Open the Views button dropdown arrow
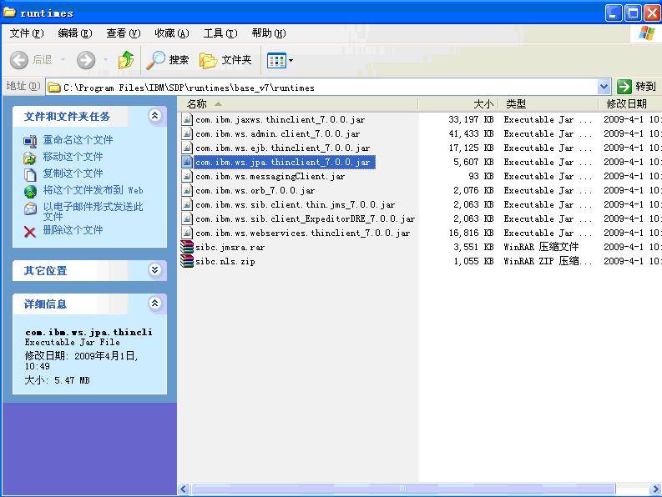 point(291,61)
